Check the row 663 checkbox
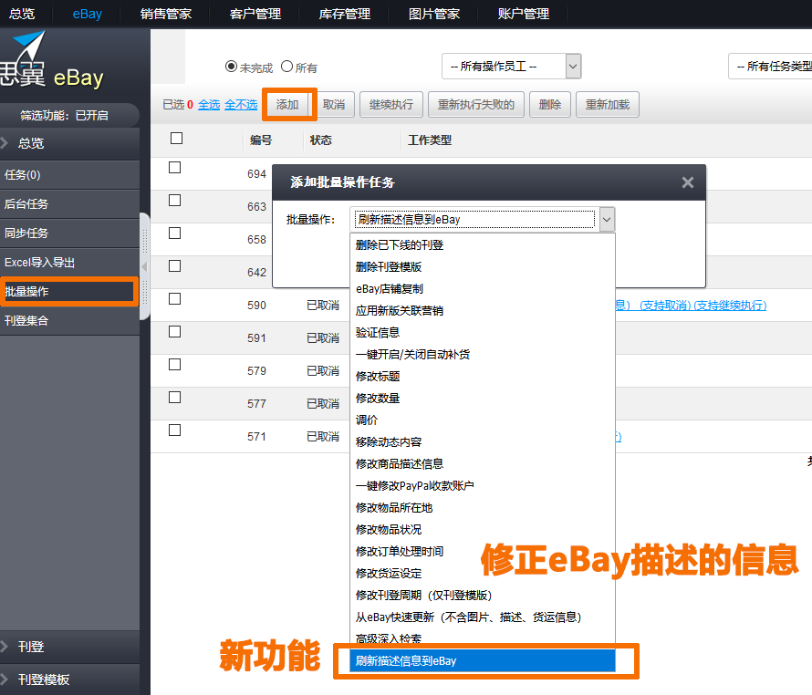 coord(175,201)
